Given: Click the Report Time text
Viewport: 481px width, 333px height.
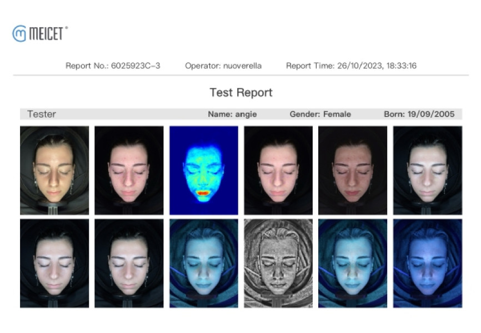Looking at the screenshot, I should pos(351,65).
